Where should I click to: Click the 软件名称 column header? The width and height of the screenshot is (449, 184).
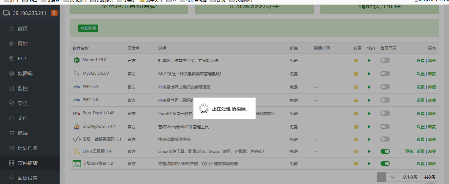81,48
